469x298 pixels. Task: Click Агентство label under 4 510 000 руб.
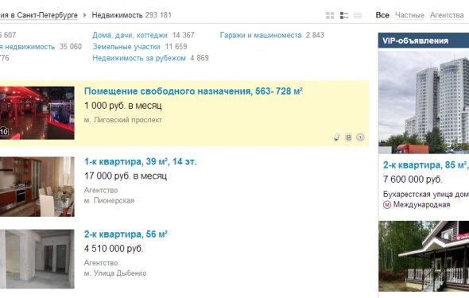click(x=101, y=263)
